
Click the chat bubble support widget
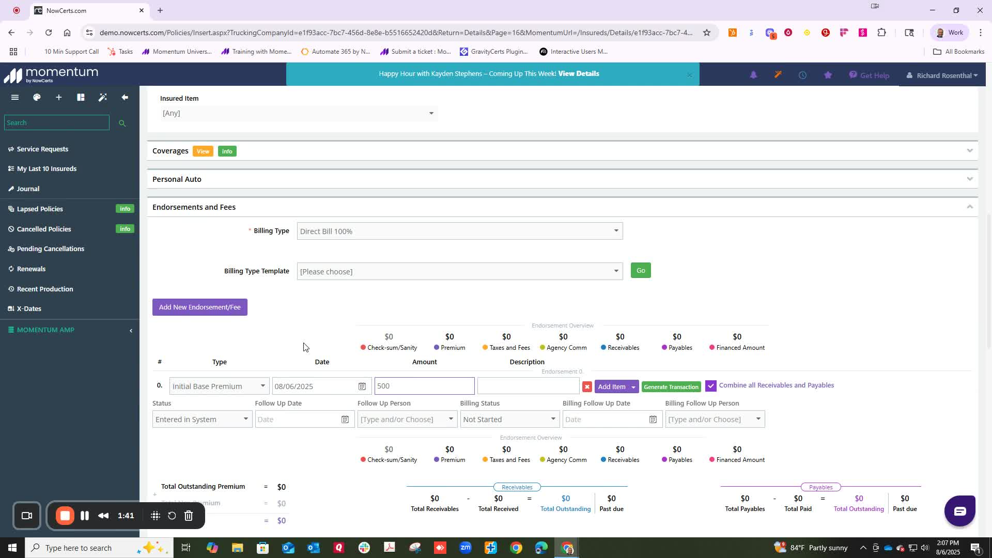coord(959,511)
